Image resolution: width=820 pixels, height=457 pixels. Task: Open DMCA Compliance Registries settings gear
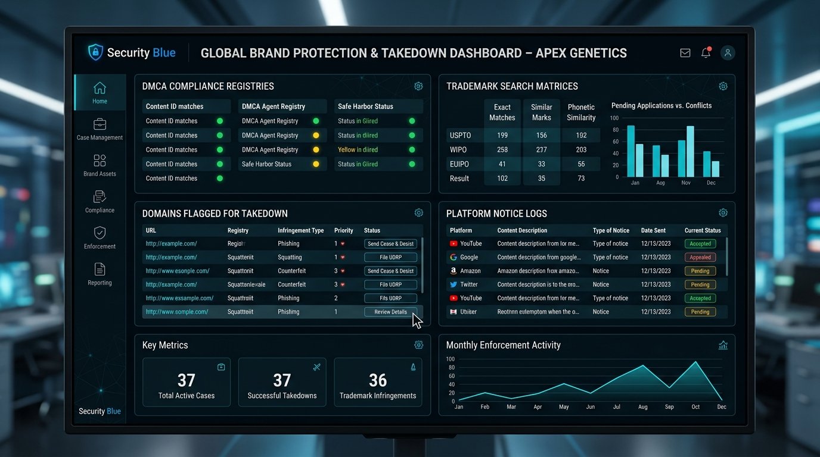point(418,86)
